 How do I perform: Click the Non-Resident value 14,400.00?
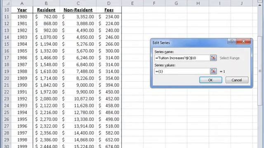click(x=78, y=133)
